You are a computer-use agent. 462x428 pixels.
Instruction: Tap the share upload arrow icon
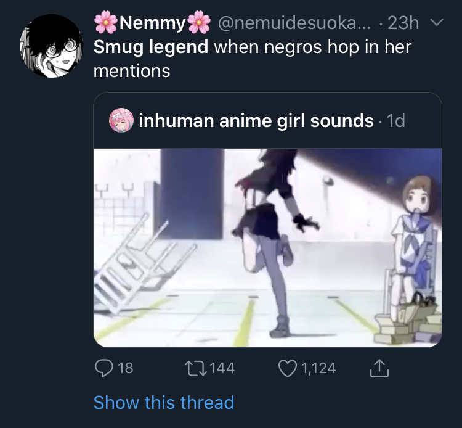tap(379, 368)
